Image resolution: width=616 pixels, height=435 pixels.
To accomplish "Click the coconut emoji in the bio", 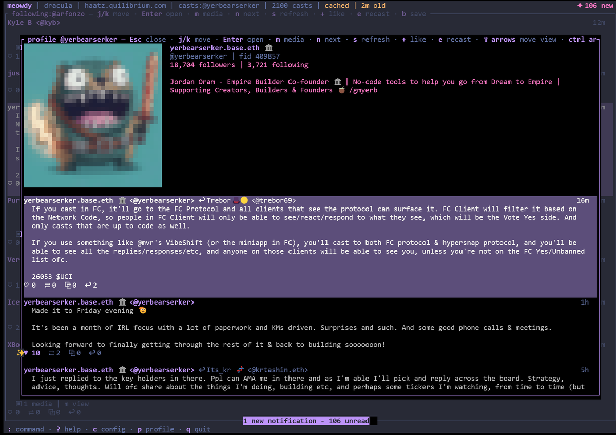I will pos(342,90).
